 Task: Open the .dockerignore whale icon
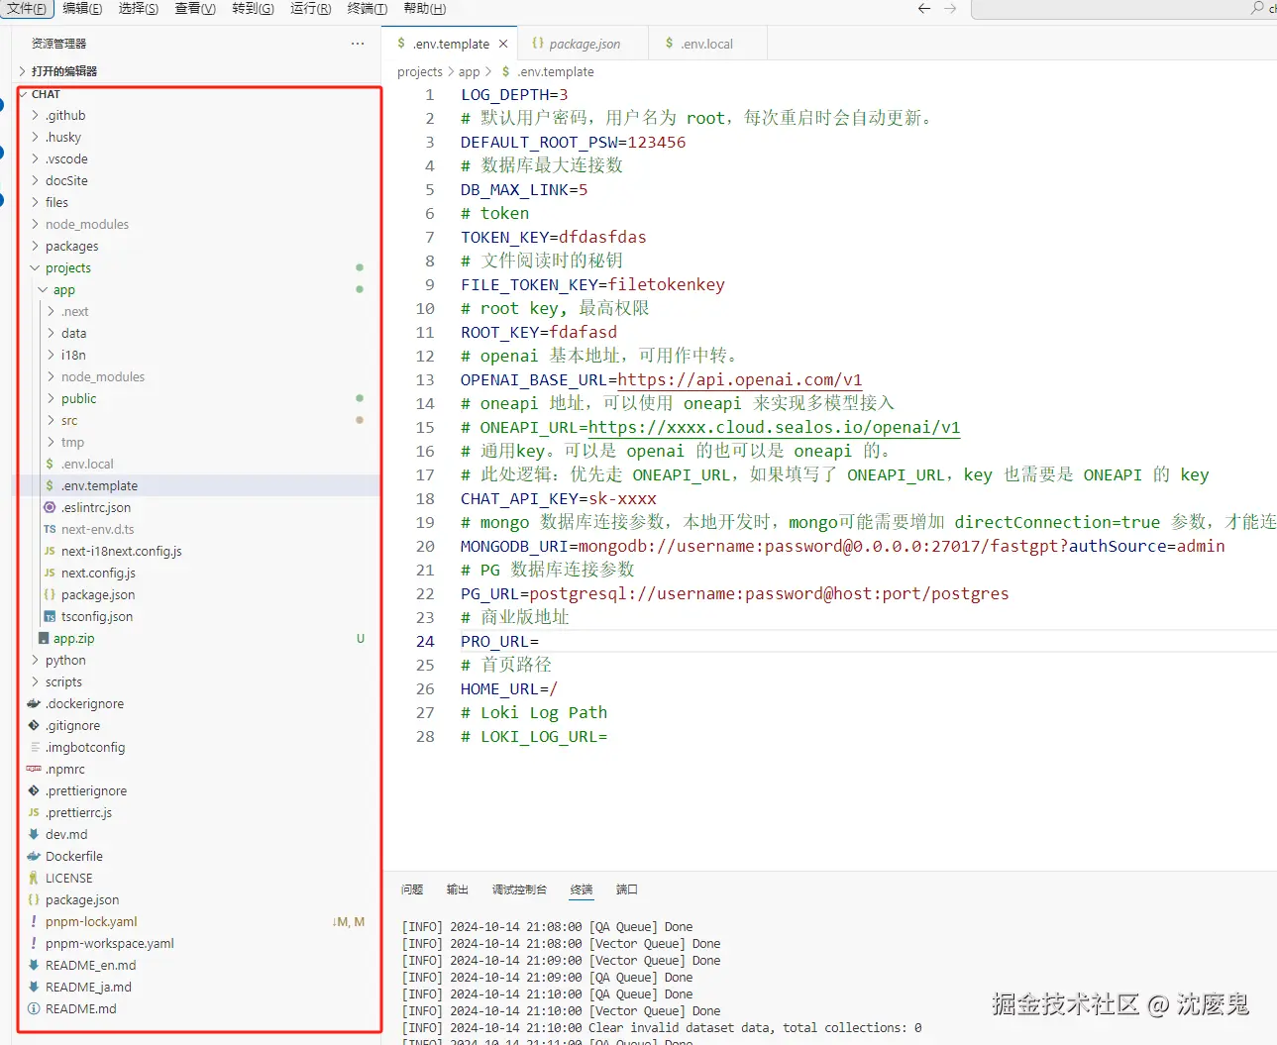point(34,703)
